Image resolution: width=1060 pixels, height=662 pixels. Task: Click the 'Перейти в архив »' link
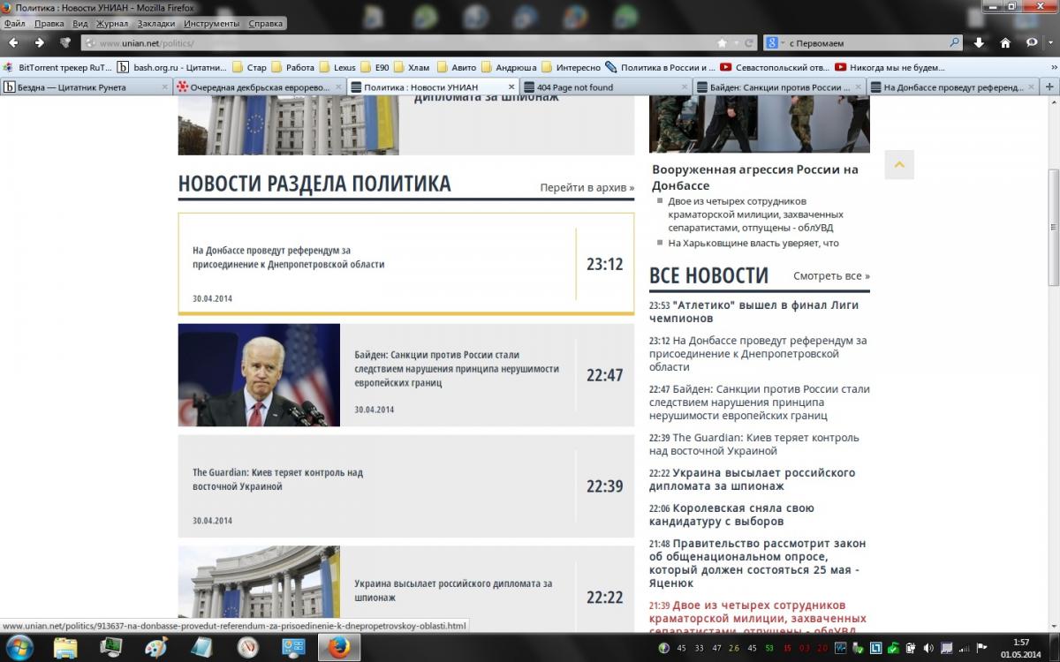587,187
